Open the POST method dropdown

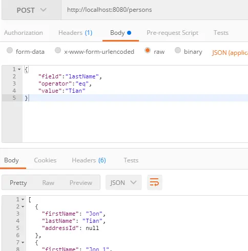31,10
